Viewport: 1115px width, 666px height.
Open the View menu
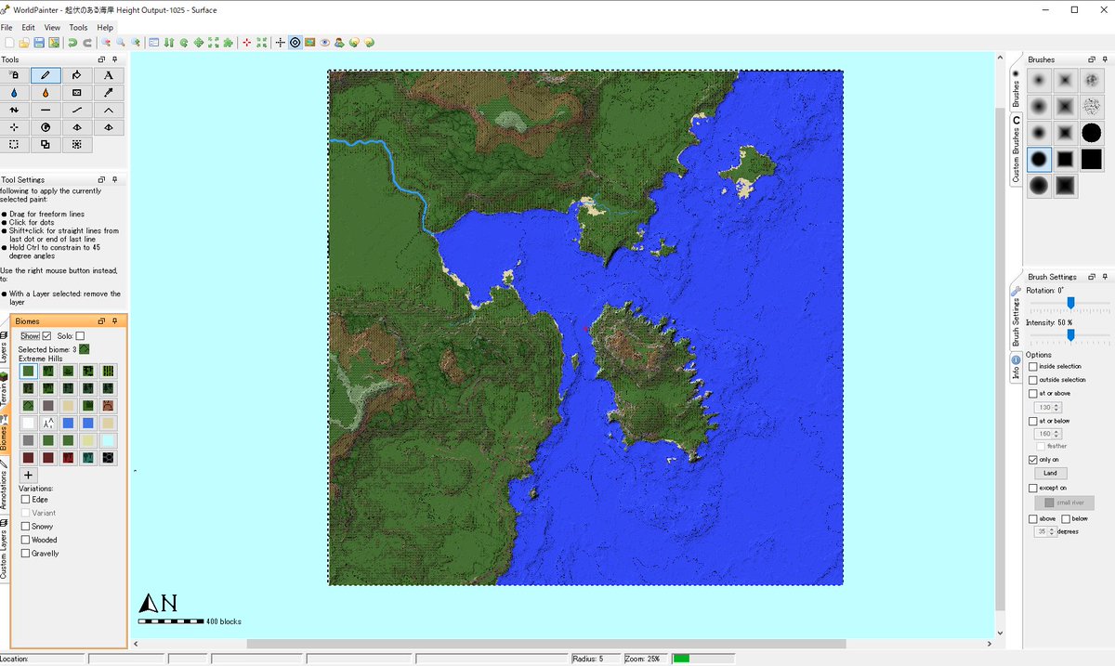tap(52, 28)
